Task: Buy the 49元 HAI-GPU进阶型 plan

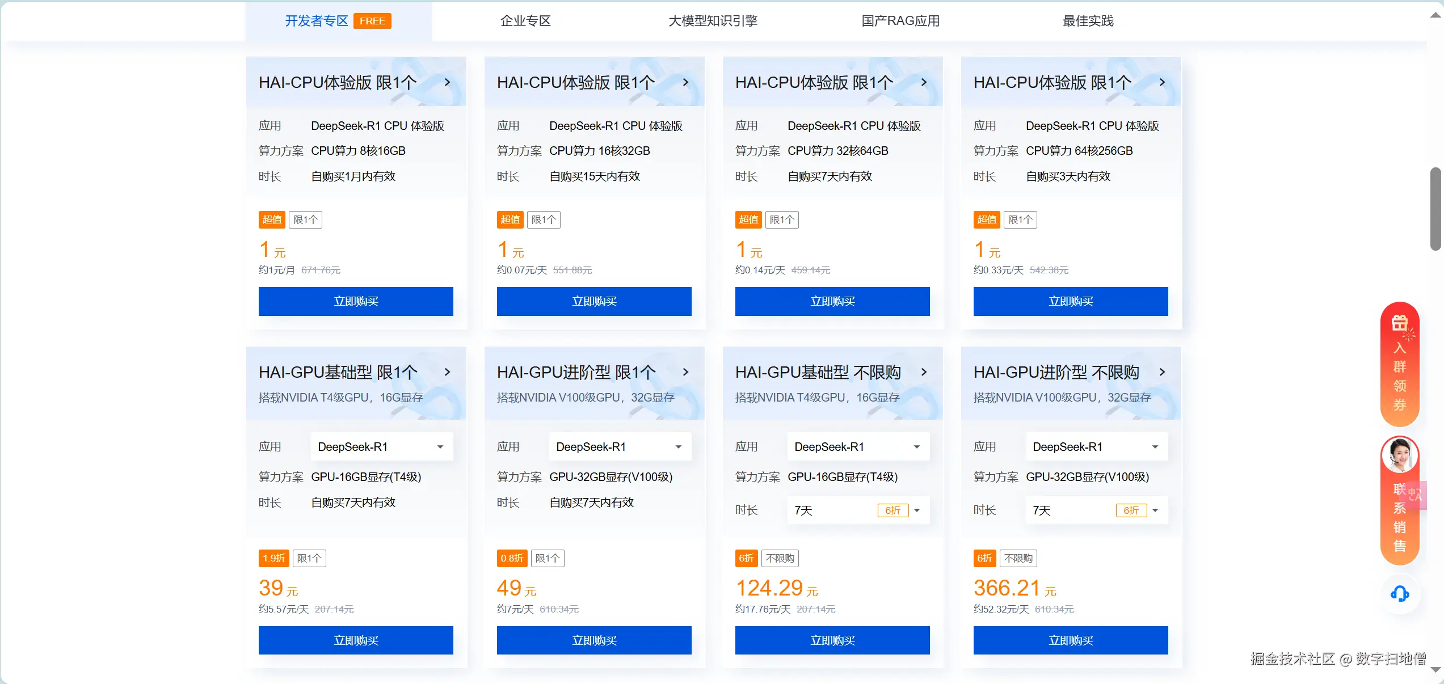Action: point(594,640)
